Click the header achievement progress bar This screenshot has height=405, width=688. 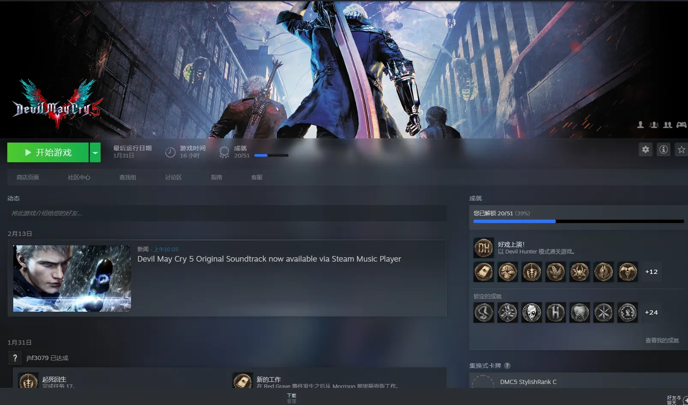click(x=271, y=155)
